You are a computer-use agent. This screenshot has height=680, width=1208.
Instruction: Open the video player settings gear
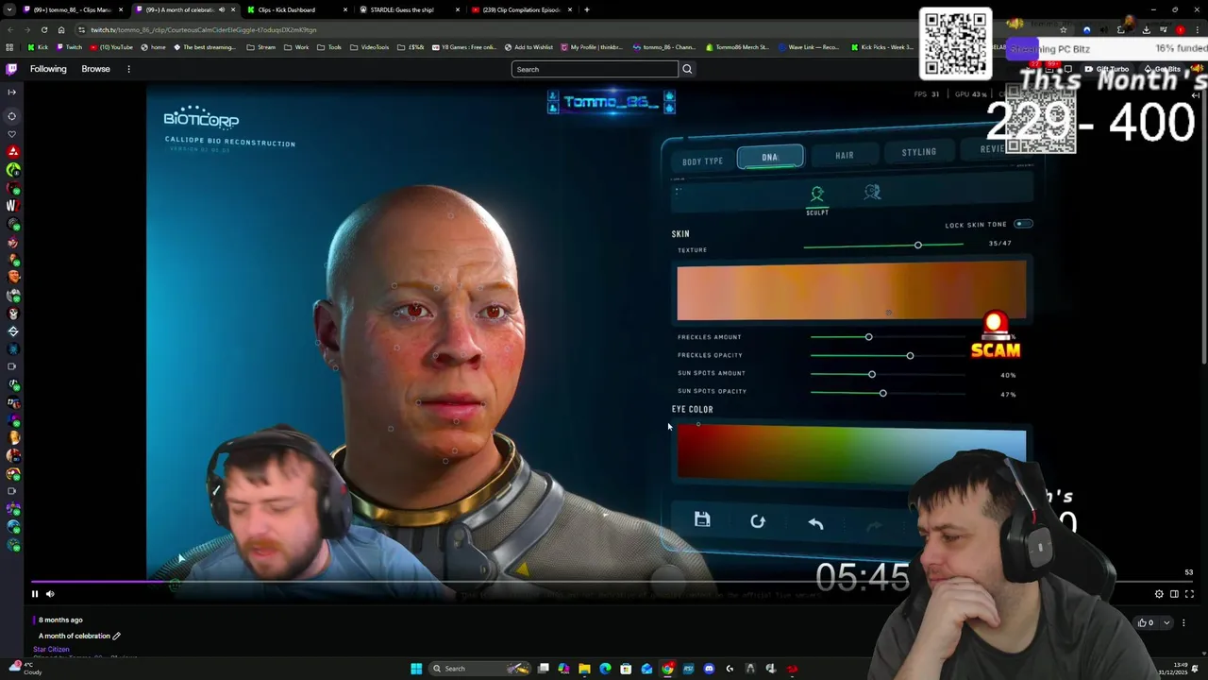[1159, 594]
